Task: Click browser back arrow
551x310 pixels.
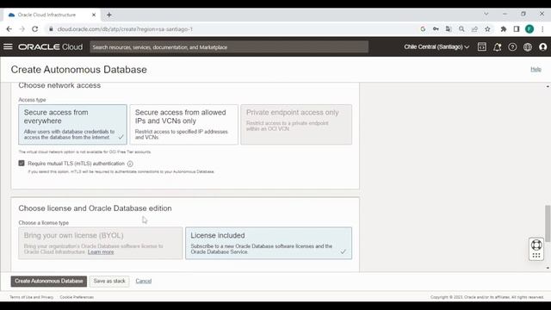Action: 9,29
